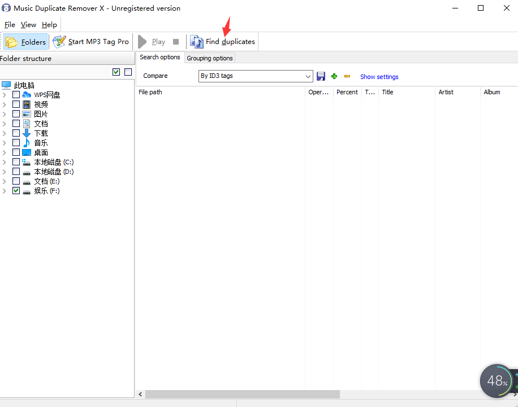Open the File menu
518x407 pixels.
click(10, 25)
